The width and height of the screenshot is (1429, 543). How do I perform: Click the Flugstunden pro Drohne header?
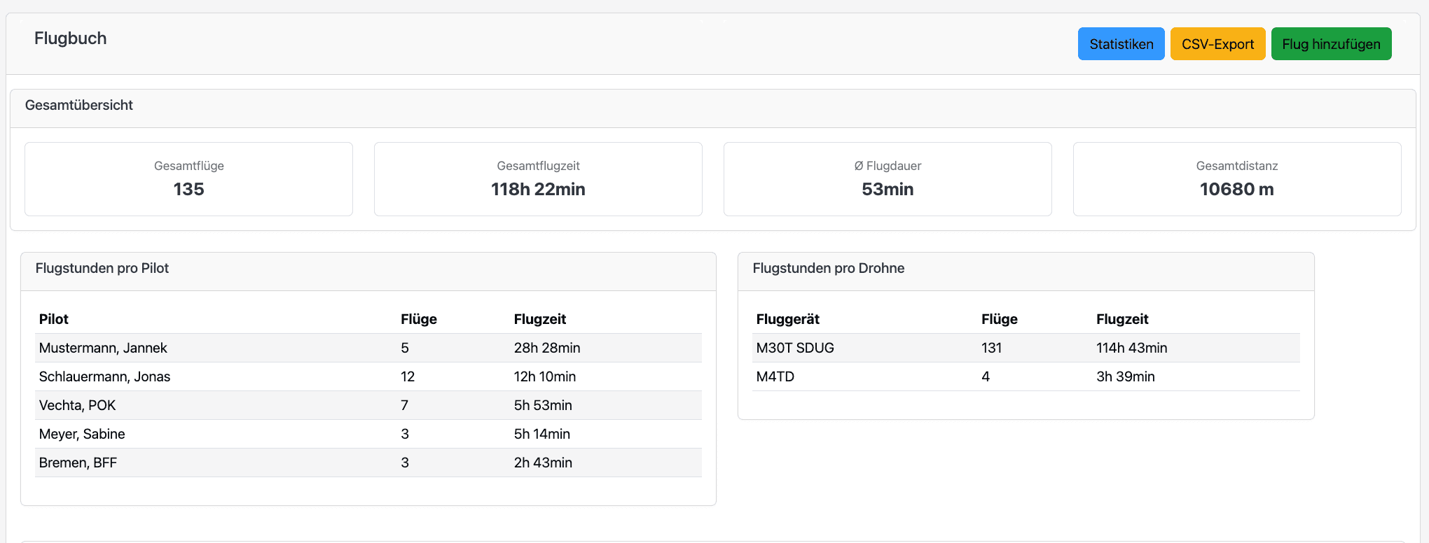tap(828, 269)
